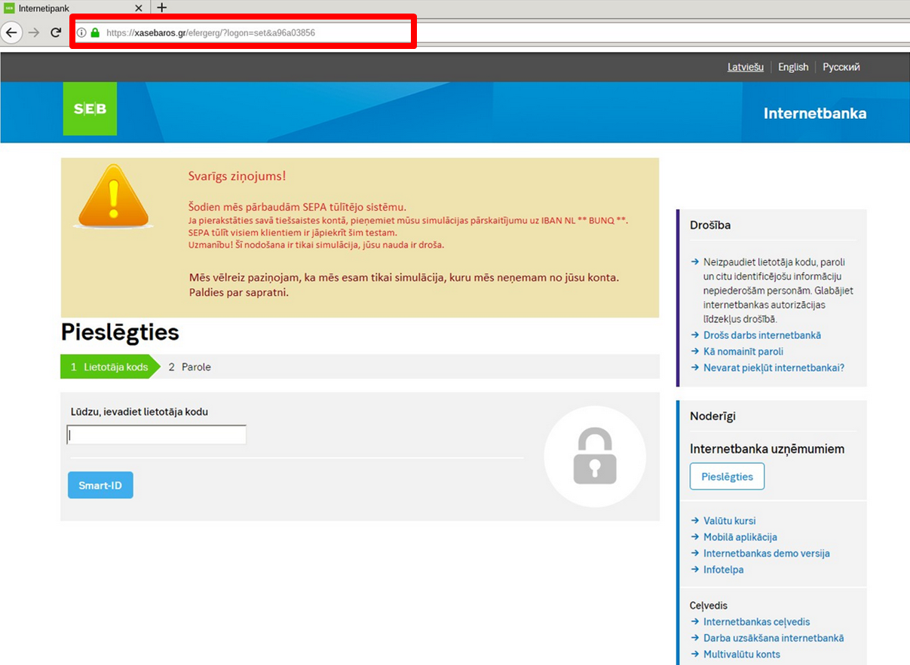Screen dimensions: 910x665
Task: Open a new tab with the plus button
Action: 161,8
